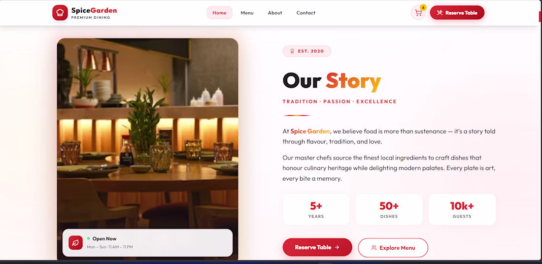Image resolution: width=542 pixels, height=264 pixels.
Task: Click the SpiceGarden brand name text
Action: 94,10
